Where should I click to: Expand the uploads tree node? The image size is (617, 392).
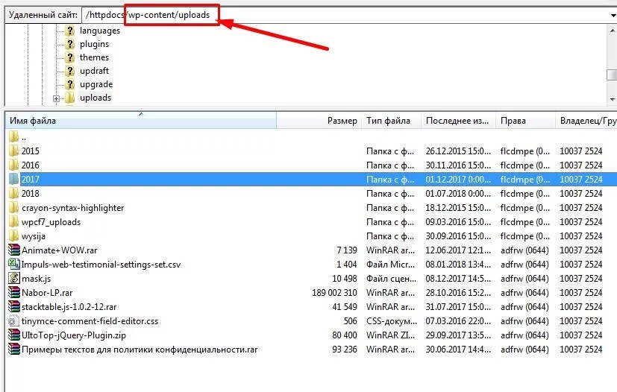pos(56,98)
